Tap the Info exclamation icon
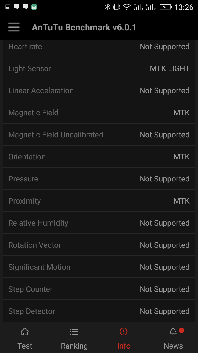Screen dimensions: 198x353 (124, 332)
